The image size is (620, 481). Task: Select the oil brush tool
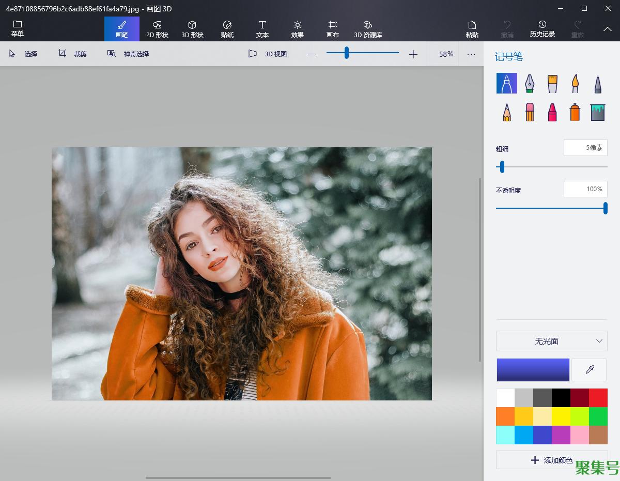click(552, 83)
